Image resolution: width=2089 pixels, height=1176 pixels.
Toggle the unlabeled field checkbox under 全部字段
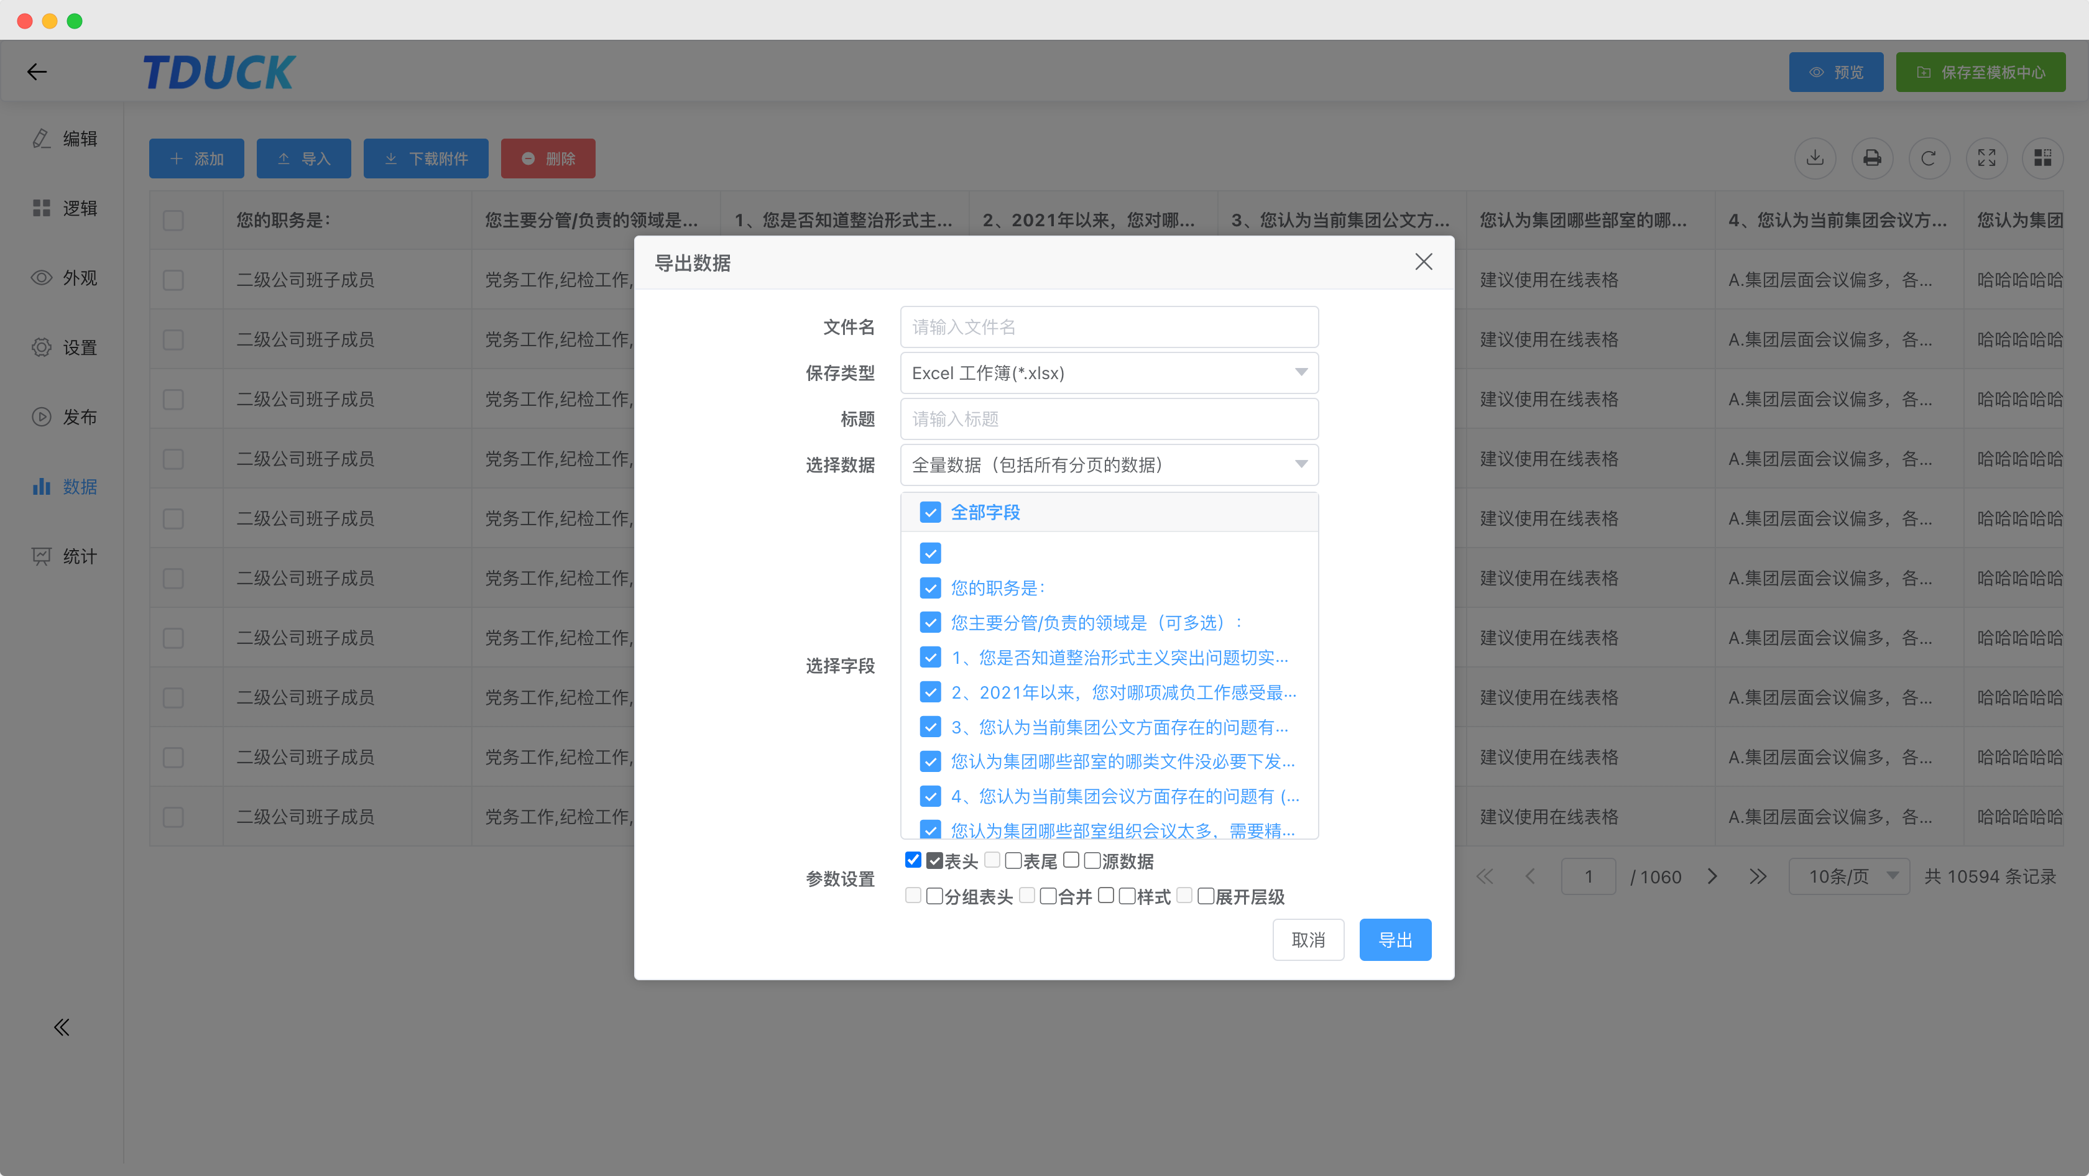[x=930, y=554]
